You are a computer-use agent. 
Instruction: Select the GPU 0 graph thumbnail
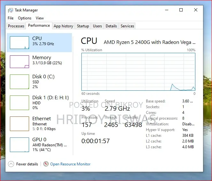(x=19, y=145)
